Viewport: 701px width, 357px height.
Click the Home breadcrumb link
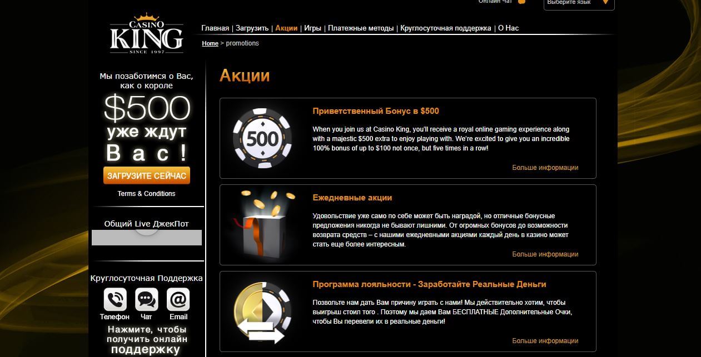pos(210,43)
